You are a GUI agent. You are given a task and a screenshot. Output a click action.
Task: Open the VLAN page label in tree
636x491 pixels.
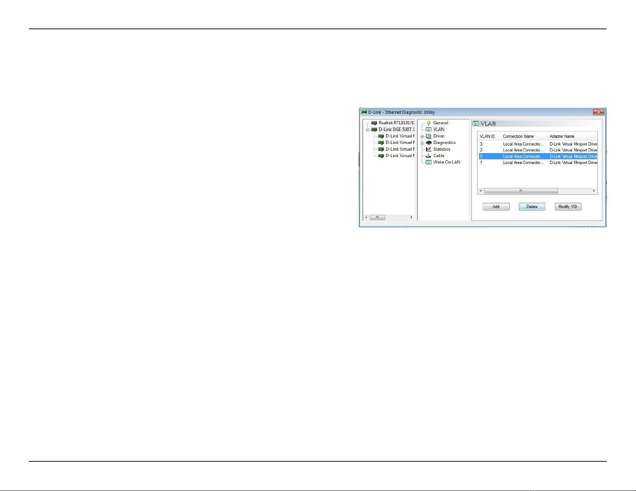(x=439, y=129)
